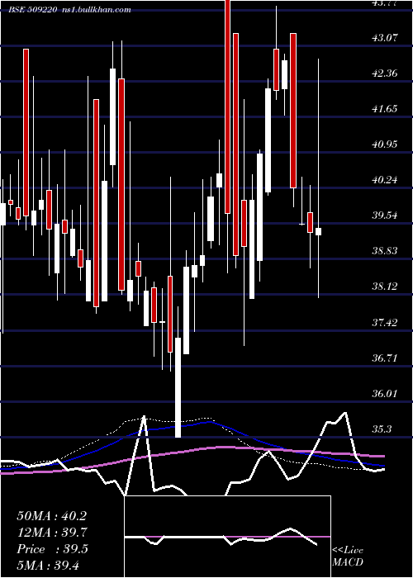Click the 12MA : 39.7 reading
The width and height of the screenshot is (413, 578).
(x=51, y=533)
